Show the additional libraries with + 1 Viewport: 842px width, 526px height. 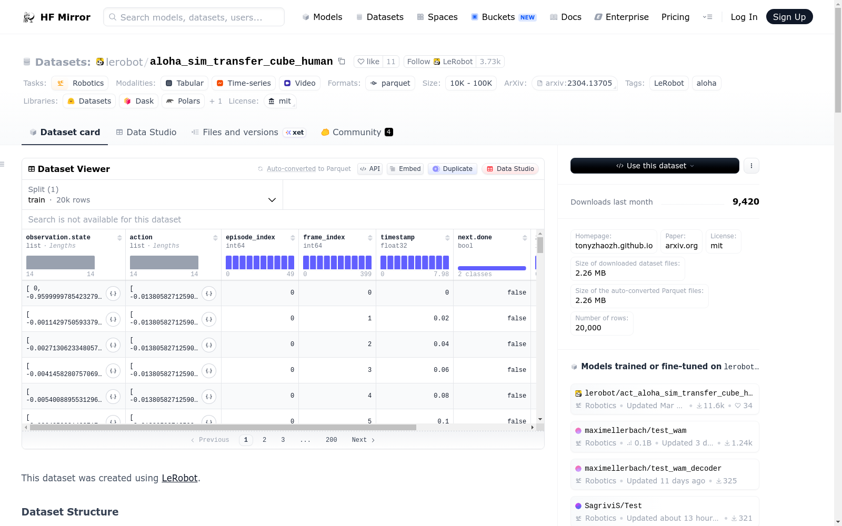(x=216, y=101)
